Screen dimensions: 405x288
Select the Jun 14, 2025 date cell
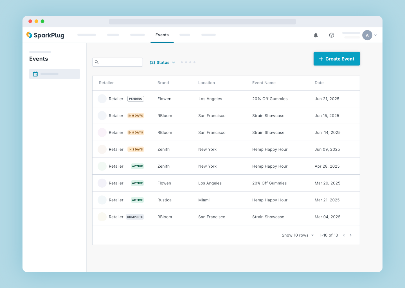pos(328,132)
